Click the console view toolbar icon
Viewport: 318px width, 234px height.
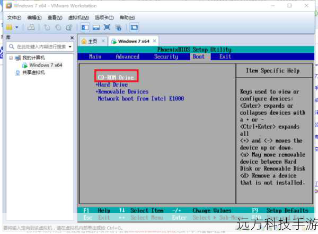(x=134, y=27)
